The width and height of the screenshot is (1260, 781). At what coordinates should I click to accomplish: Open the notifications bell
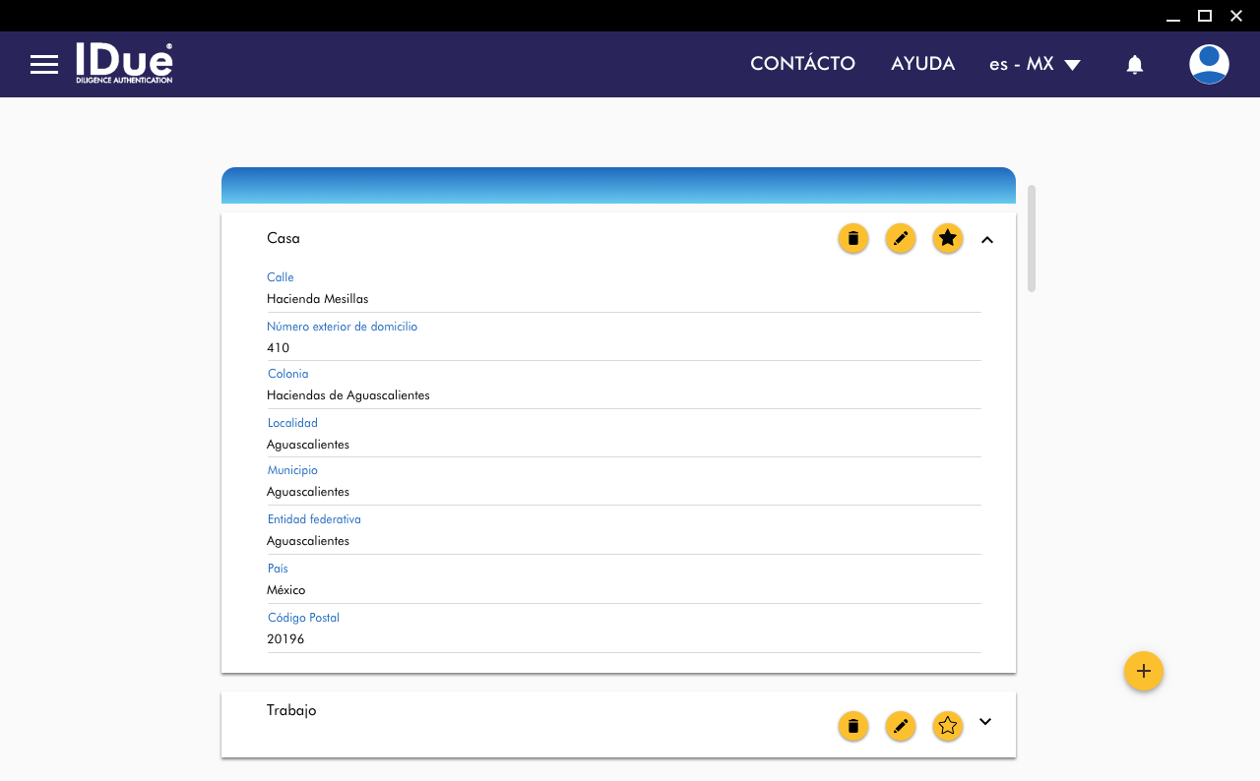point(1135,65)
